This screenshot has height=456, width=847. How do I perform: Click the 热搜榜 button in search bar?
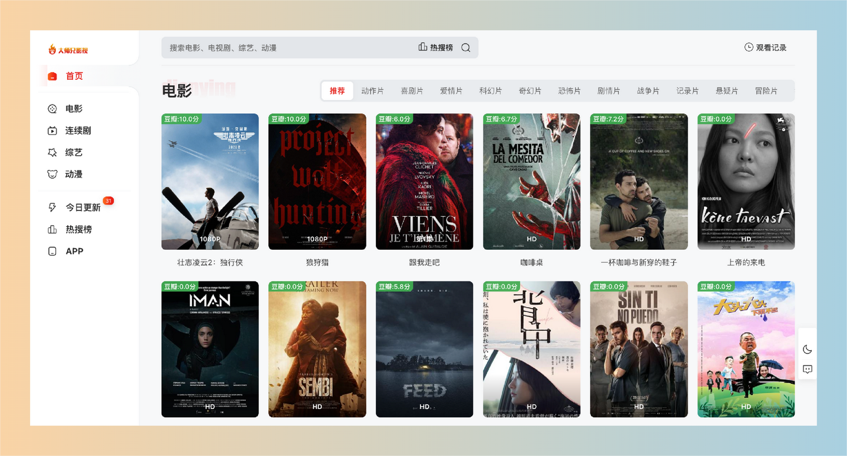[x=436, y=48]
